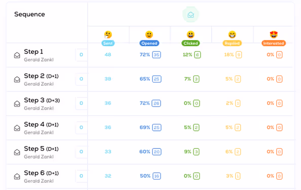Screen dimensions: 301x190
Task: Click Step 2 sent value 38
Action: (x=108, y=79)
